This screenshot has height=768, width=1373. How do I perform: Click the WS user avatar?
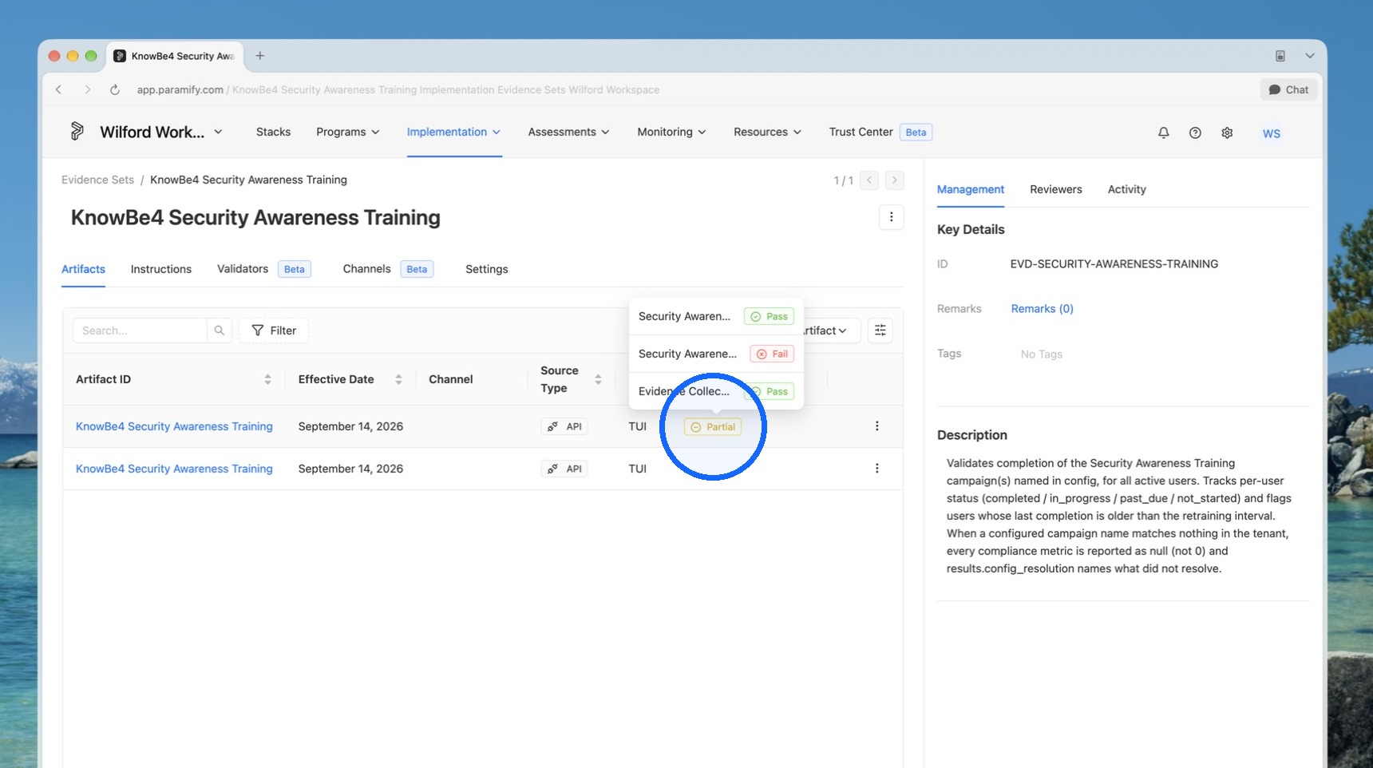[1271, 133]
